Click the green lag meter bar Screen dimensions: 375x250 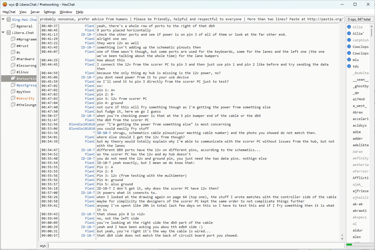(x=349, y=245)
